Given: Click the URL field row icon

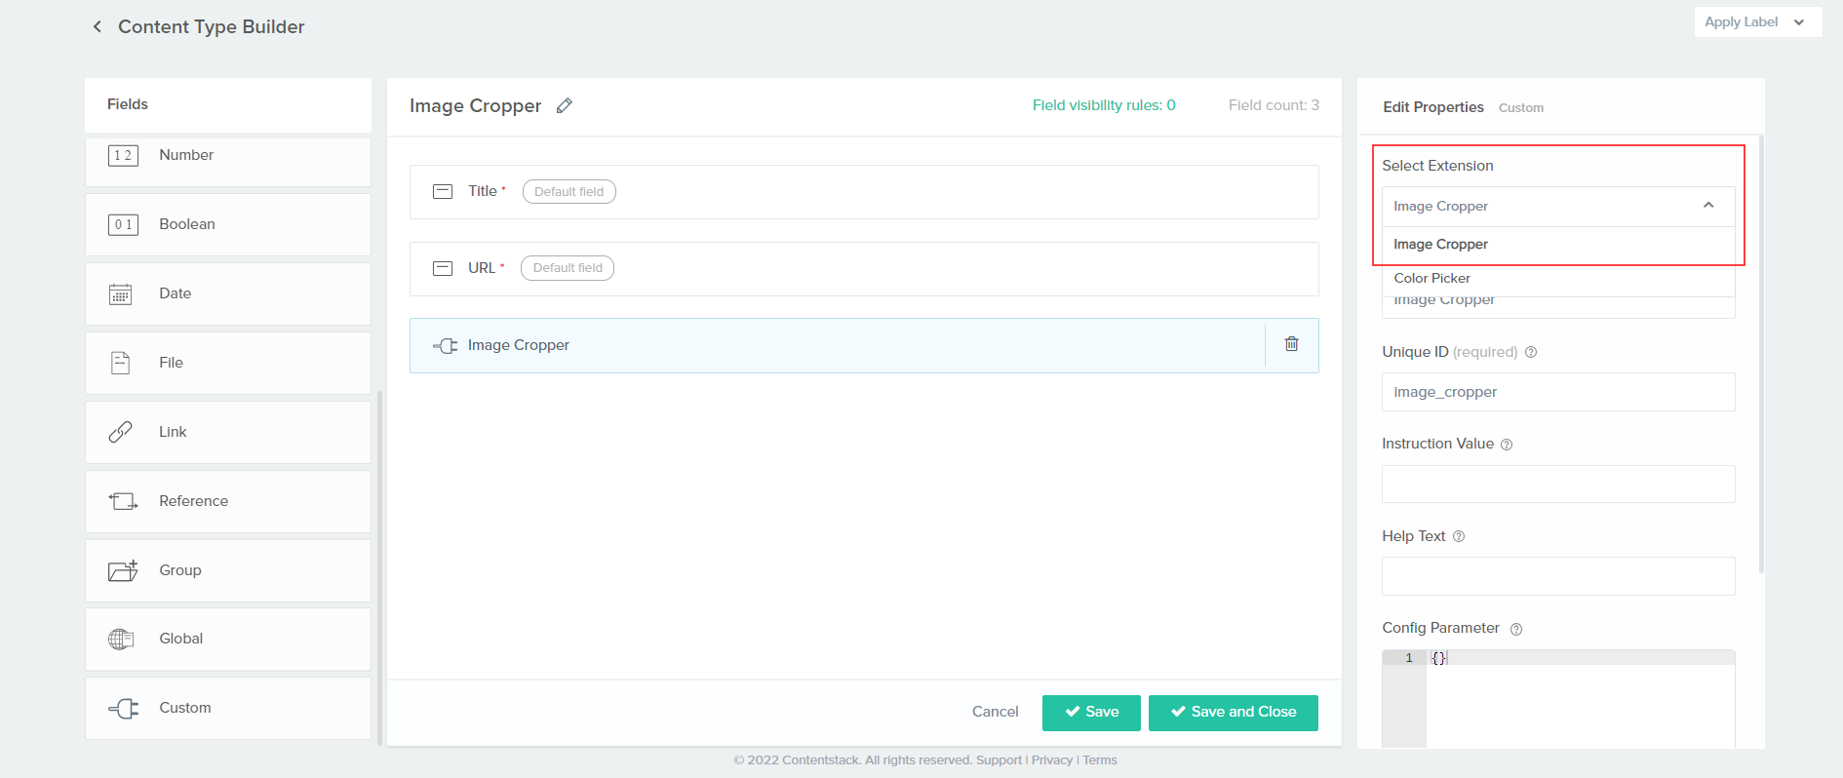Looking at the screenshot, I should (443, 268).
